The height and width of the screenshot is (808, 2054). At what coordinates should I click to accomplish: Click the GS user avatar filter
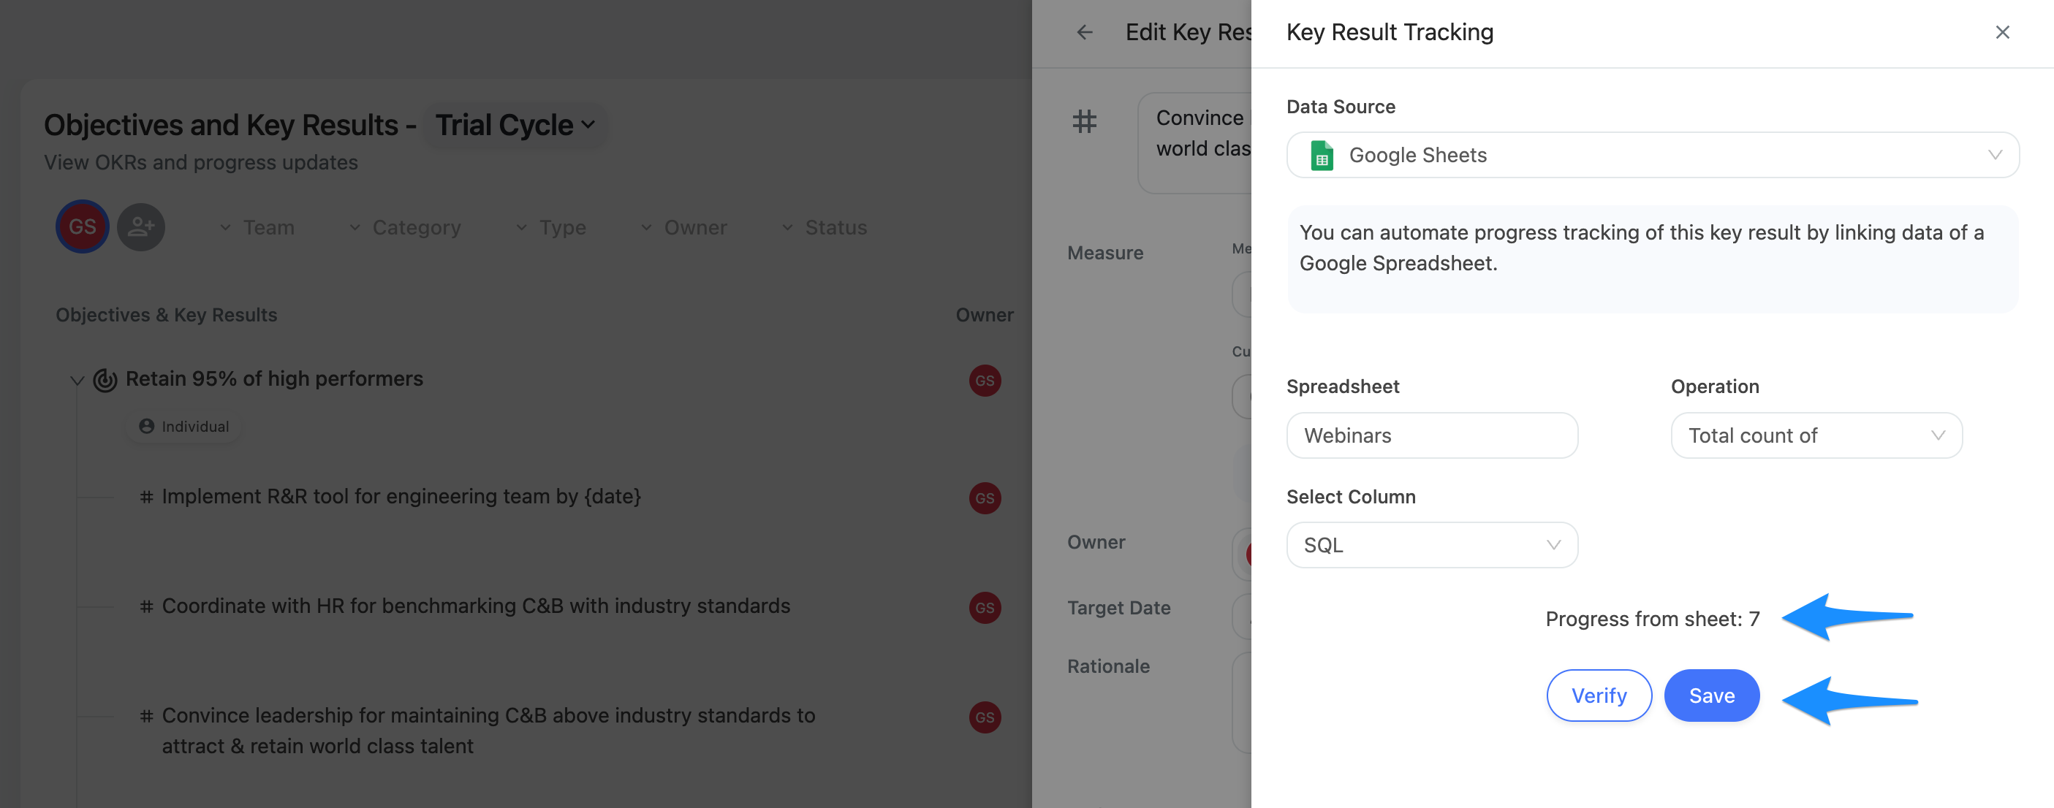click(82, 227)
